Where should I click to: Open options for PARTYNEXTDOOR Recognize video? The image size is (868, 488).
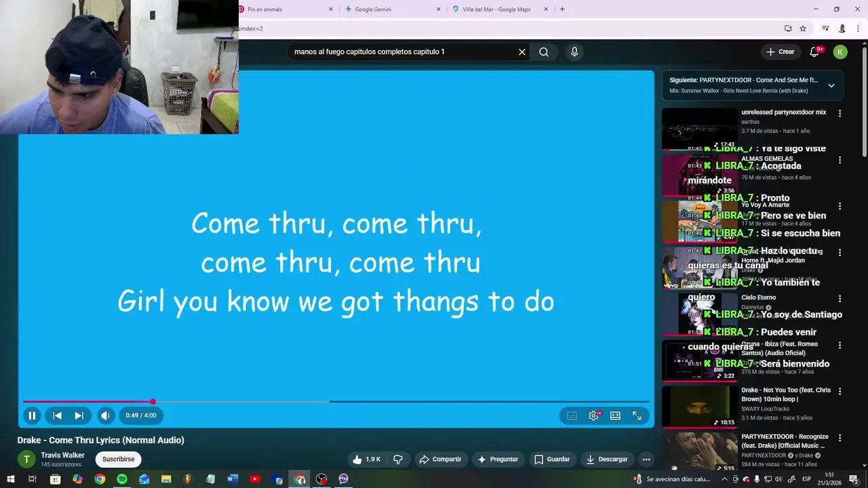click(x=840, y=438)
